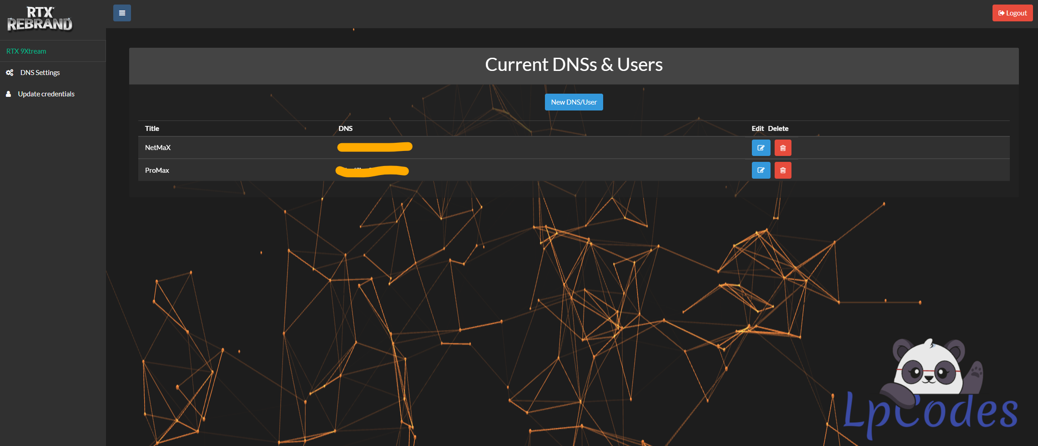Edit the NetMaX DNS entry
Screen dimensions: 1038x446
coord(761,148)
